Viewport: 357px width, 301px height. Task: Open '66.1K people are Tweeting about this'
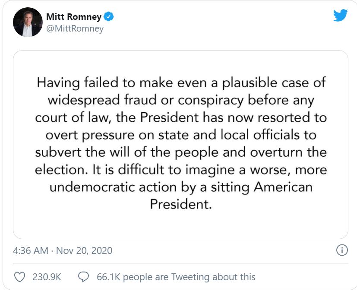tap(176, 277)
